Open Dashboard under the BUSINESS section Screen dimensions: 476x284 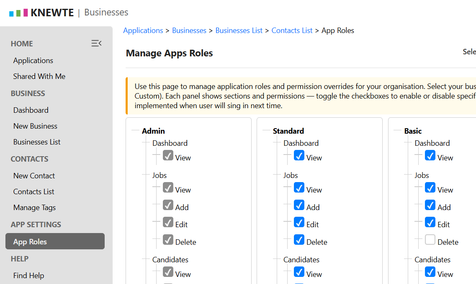31,110
